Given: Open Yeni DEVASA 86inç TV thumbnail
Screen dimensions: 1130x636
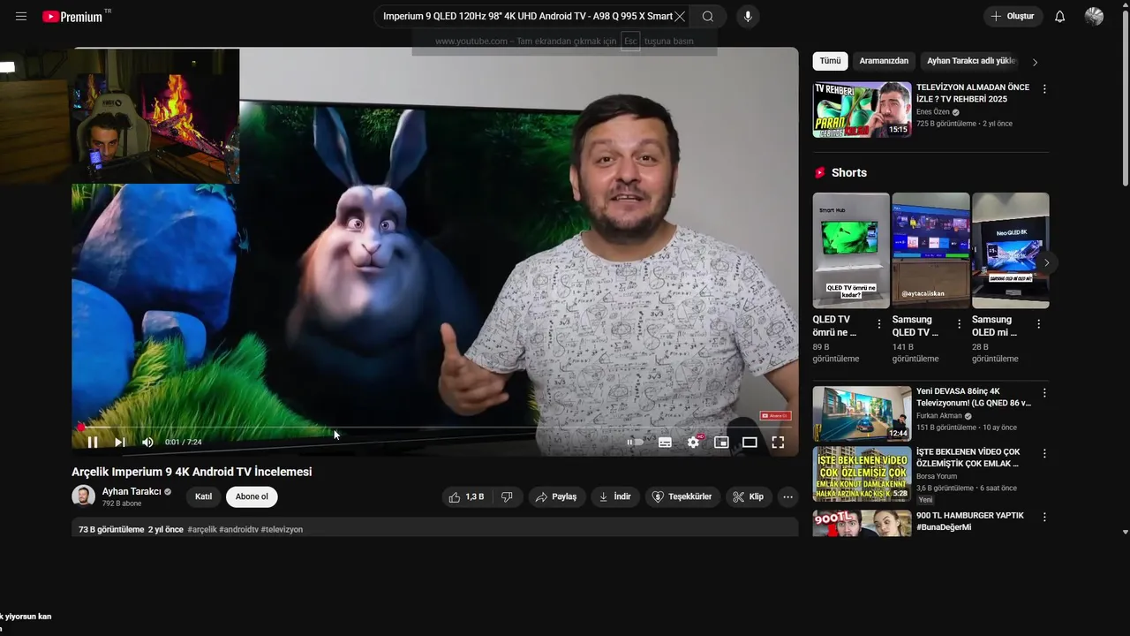Looking at the screenshot, I should 862,413.
